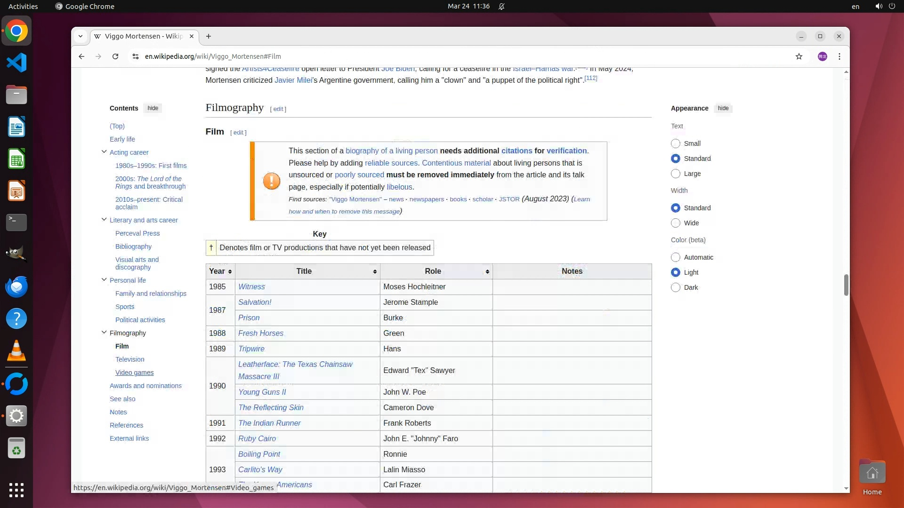Hide the Appearance panel
904x508 pixels.
pyautogui.click(x=723, y=108)
